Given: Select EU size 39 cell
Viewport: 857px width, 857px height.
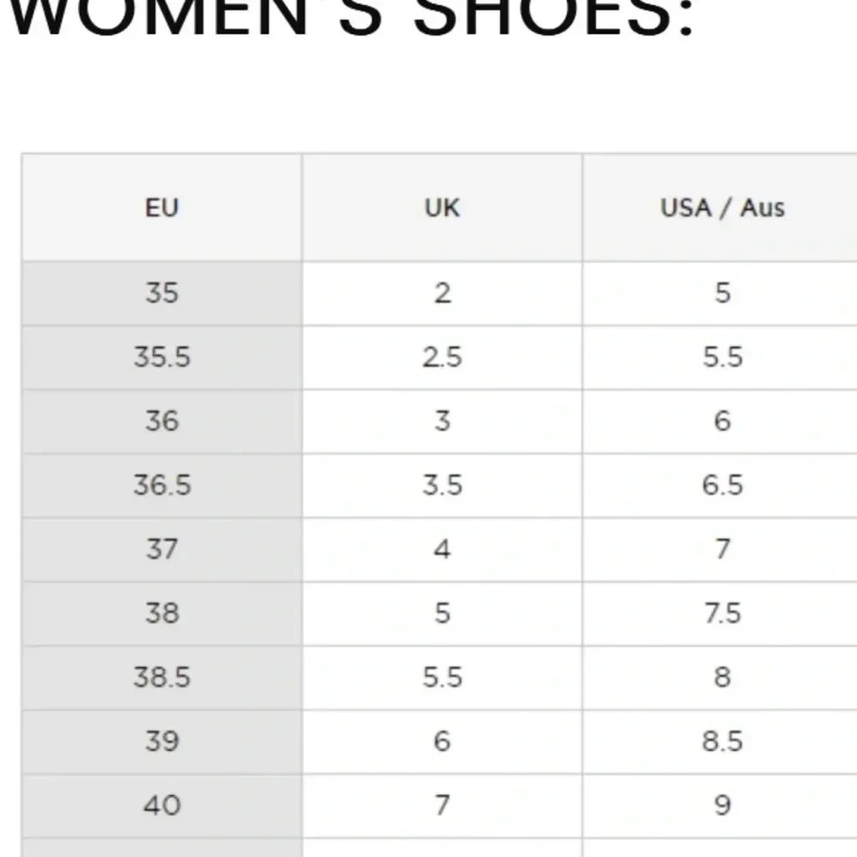Looking at the screenshot, I should [162, 741].
